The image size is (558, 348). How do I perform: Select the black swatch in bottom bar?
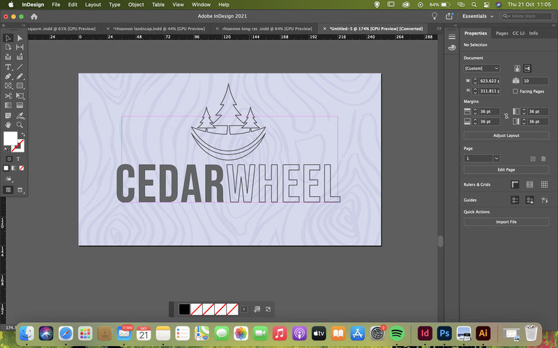(184, 309)
